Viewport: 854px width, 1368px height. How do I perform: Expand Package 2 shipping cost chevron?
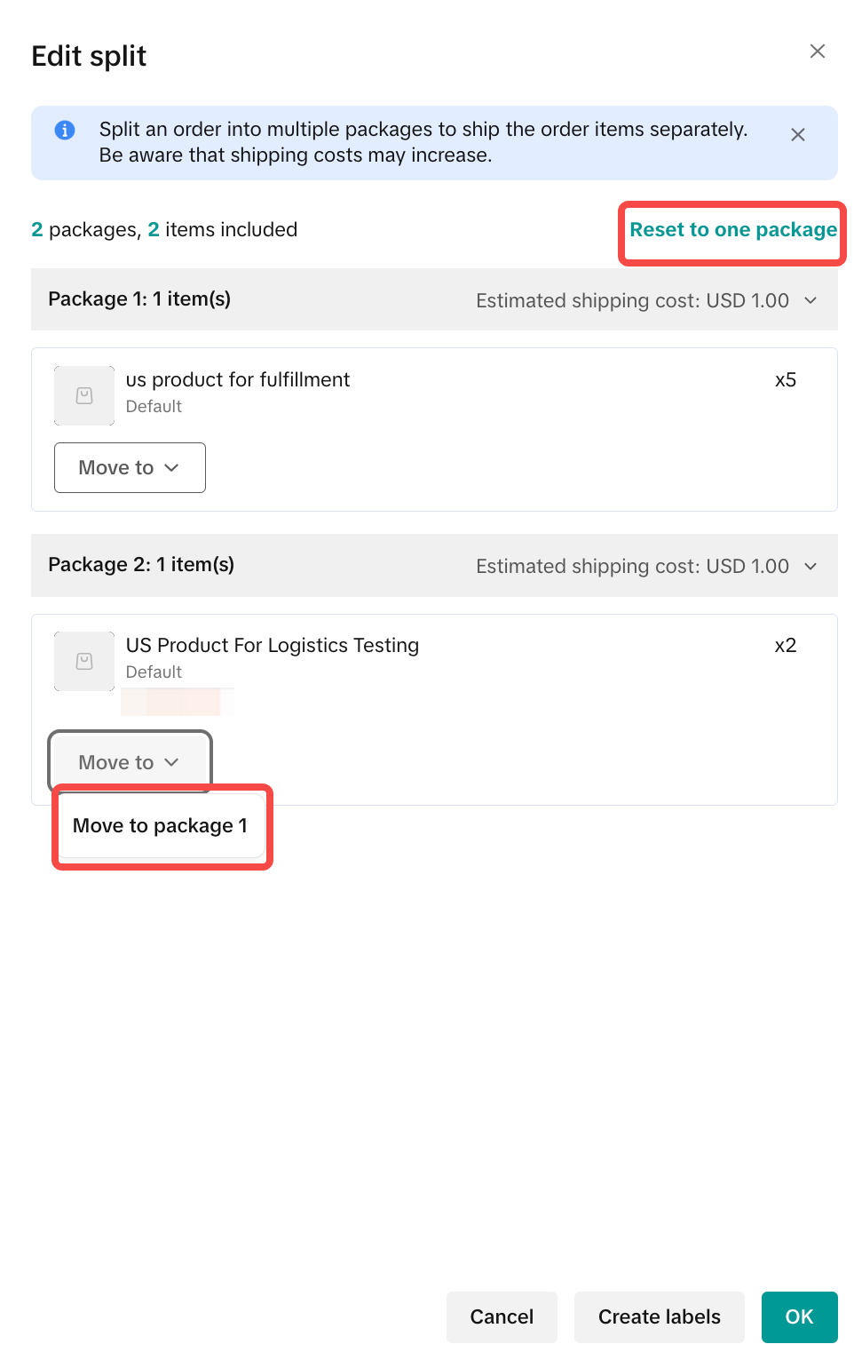point(811,566)
